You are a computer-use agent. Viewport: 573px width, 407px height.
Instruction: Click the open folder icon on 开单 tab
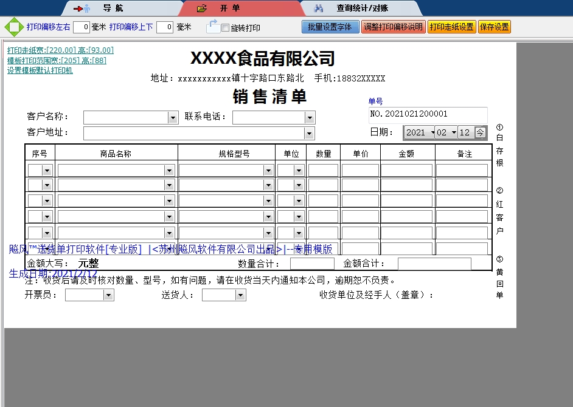[202, 9]
